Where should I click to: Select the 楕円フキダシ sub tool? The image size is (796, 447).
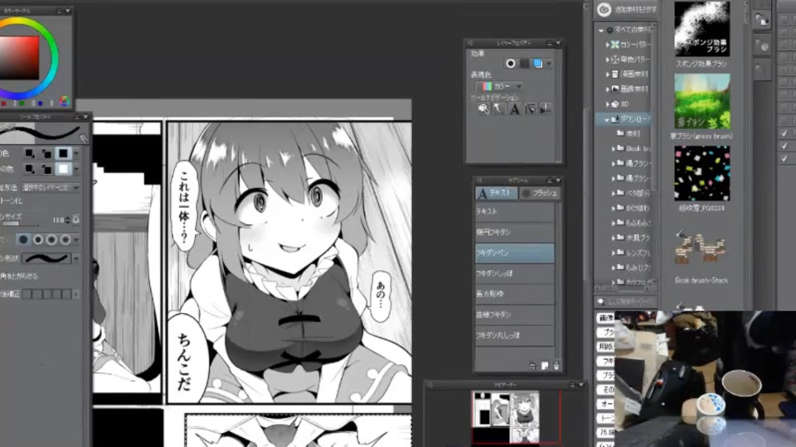click(x=514, y=232)
